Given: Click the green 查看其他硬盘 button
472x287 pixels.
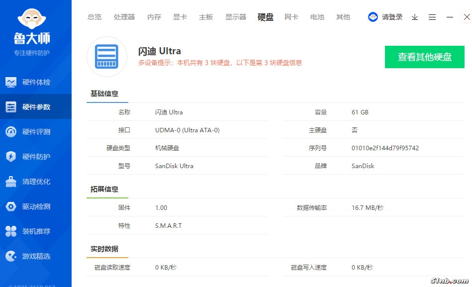Looking at the screenshot, I should point(424,57).
